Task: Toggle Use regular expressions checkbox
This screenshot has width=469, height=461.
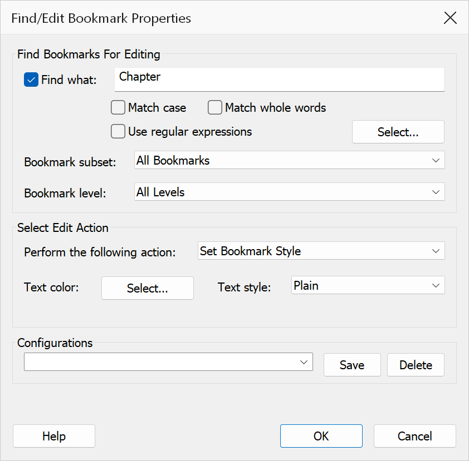Action: coord(118,131)
